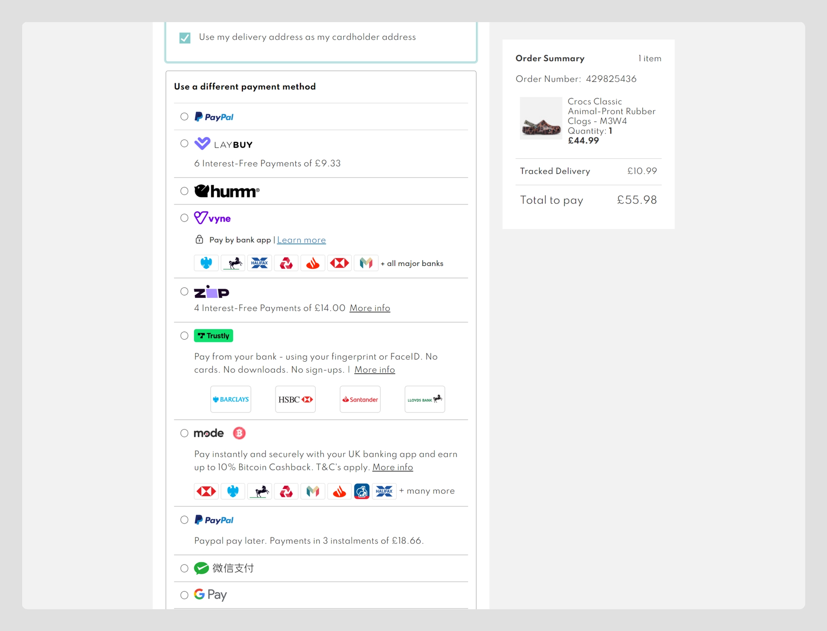
Task: Select the HSBC tile in Trustly section
Action: coord(295,399)
